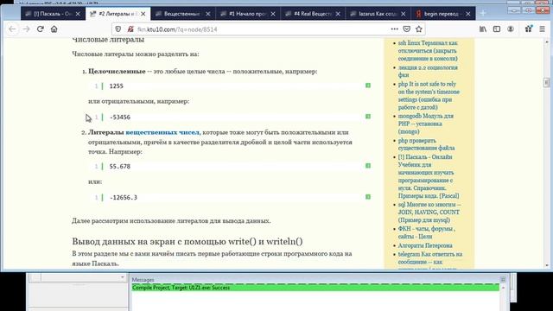Switch to the 'Вещественные' tab
553x311 pixels.
[x=182, y=14]
